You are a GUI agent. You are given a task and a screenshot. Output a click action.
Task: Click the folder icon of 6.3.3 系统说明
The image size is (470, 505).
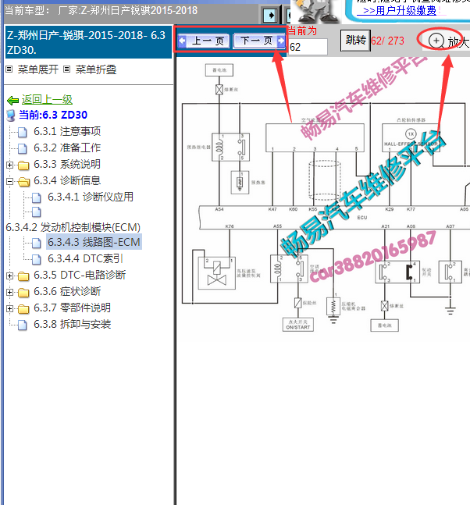click(x=23, y=165)
